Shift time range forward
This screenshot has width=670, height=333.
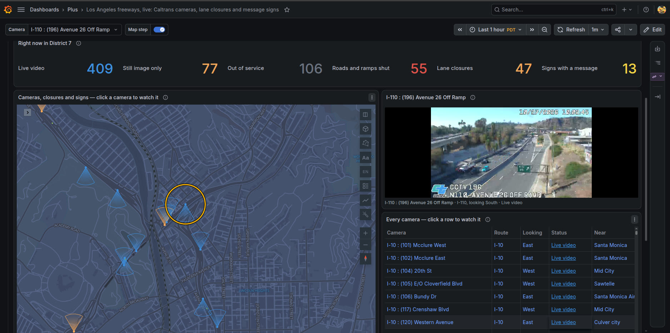click(x=532, y=30)
